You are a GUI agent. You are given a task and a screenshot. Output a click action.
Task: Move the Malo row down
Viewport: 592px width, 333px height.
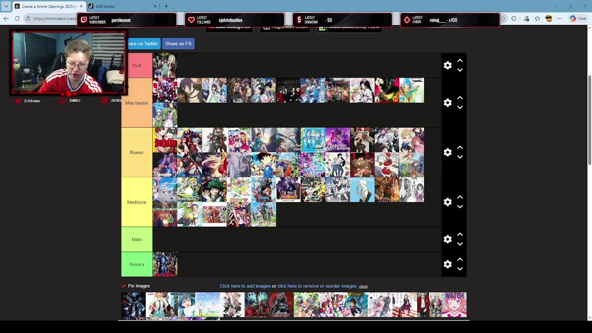(x=460, y=244)
